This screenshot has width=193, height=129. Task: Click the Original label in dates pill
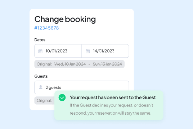[x=44, y=64]
